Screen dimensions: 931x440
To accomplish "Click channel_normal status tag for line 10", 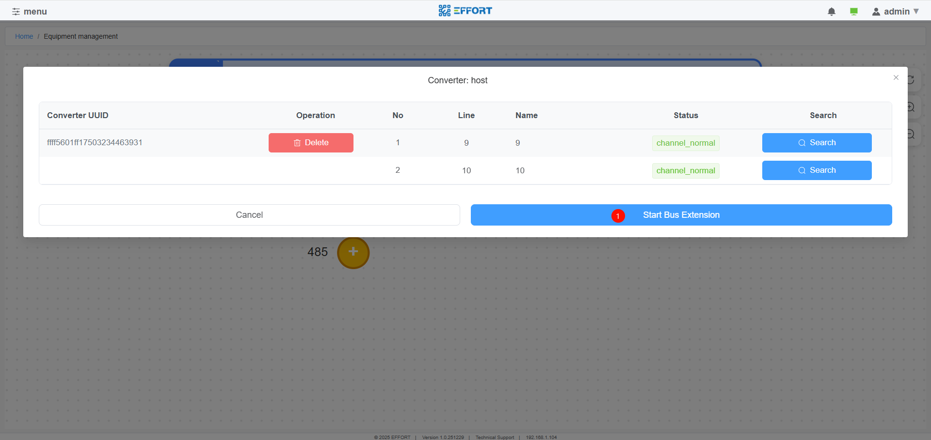I will click(685, 171).
